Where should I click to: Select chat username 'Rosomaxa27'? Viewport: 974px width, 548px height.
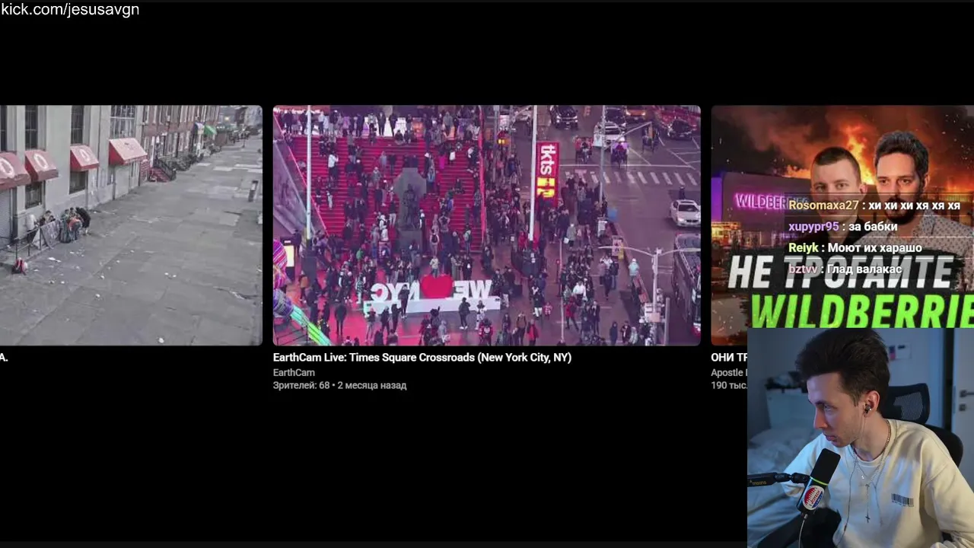[823, 205]
